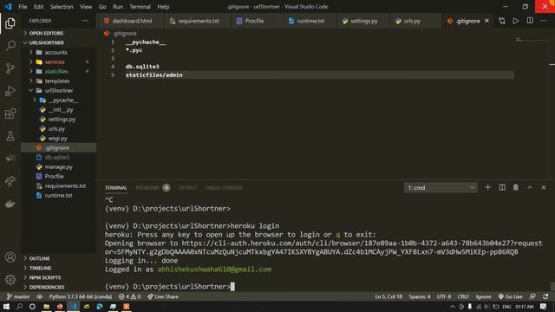Click Live Share in status bar
555x312 pixels.
[x=163, y=296]
